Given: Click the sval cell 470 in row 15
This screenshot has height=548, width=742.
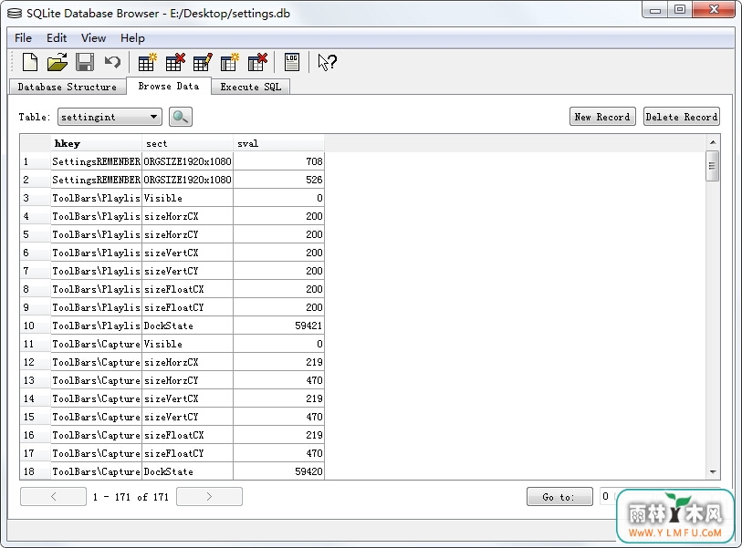Looking at the screenshot, I should 278,417.
